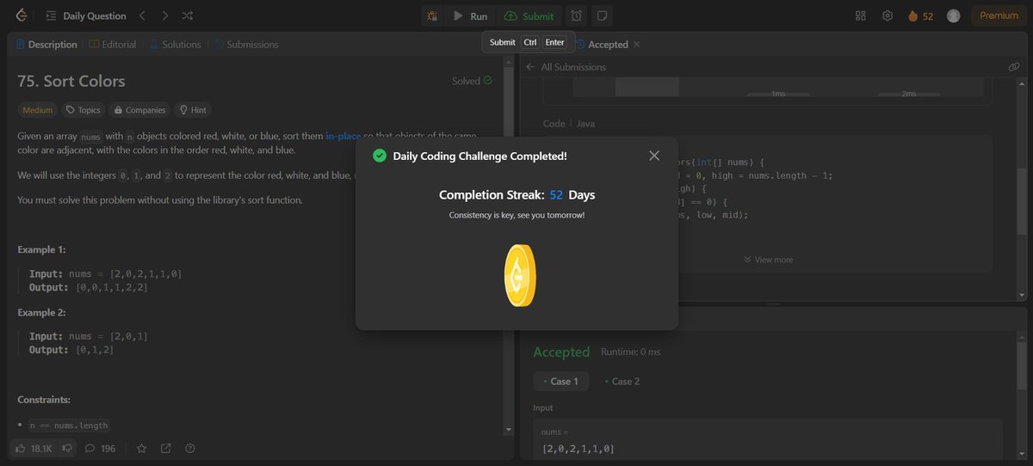Click the green Accepted result heading
The image size is (1033, 466).
[561, 352]
